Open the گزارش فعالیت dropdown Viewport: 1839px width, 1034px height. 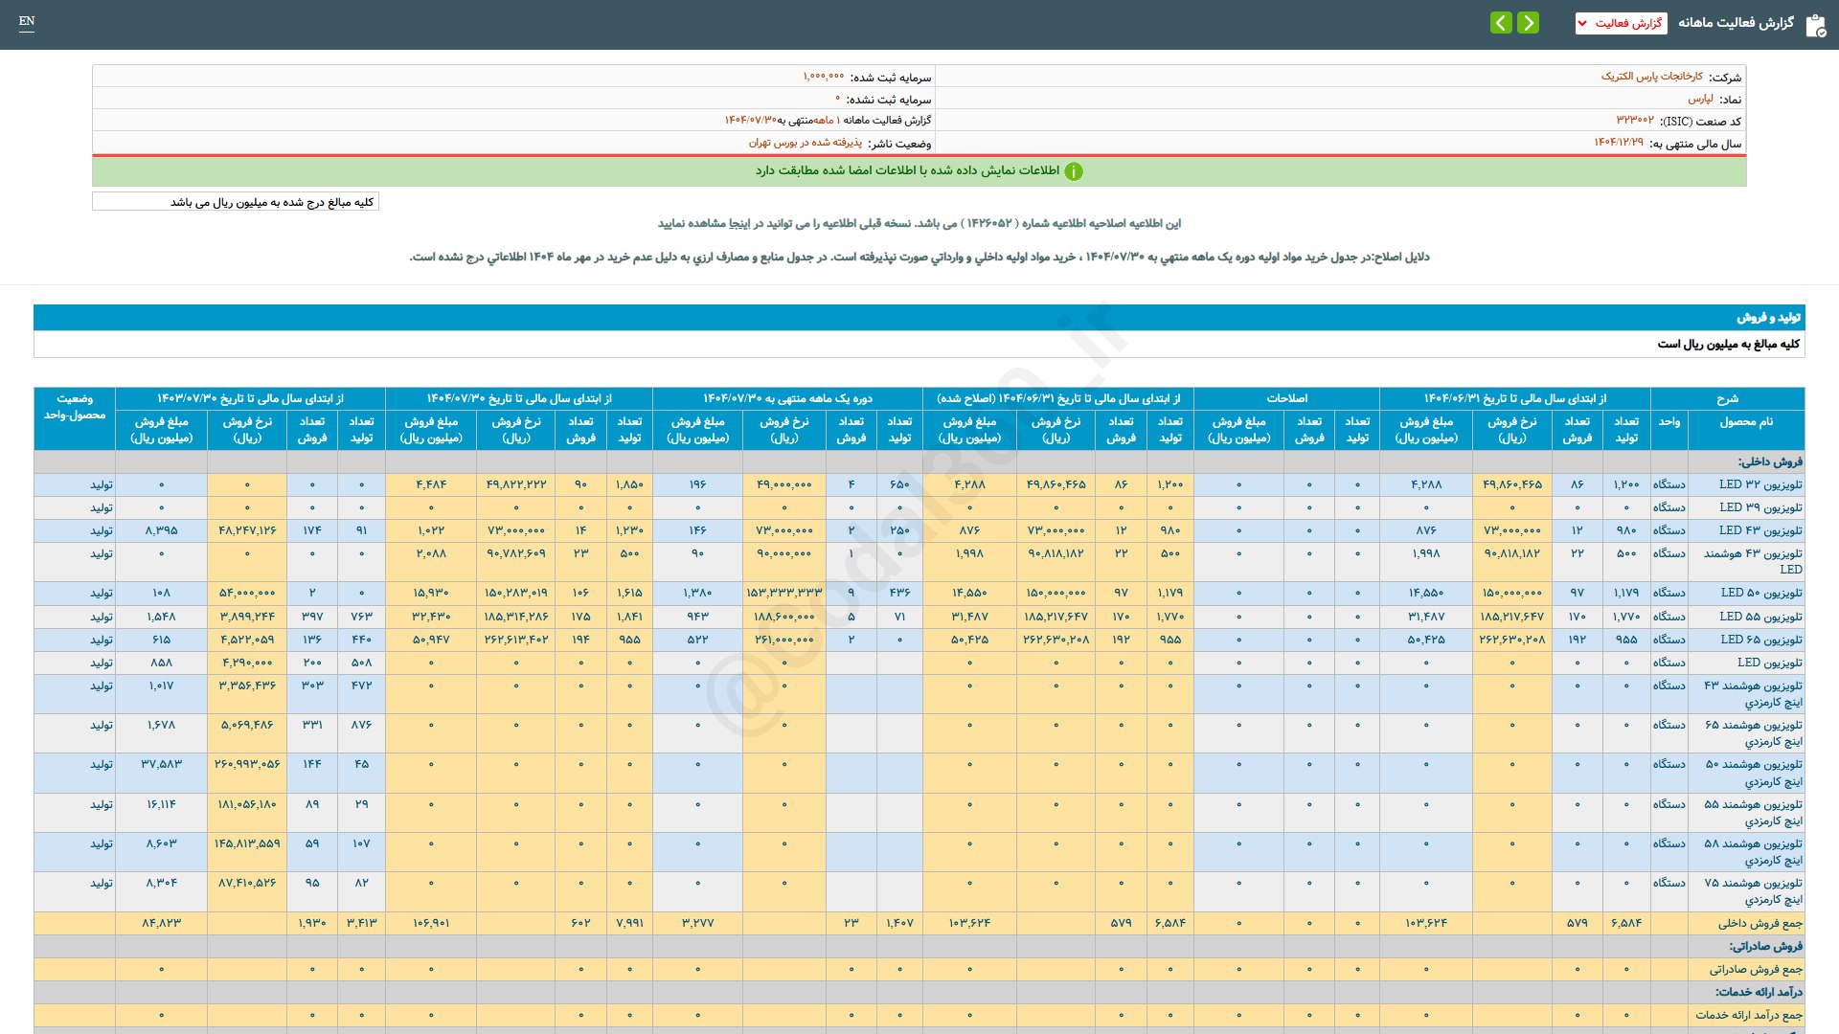[1621, 23]
